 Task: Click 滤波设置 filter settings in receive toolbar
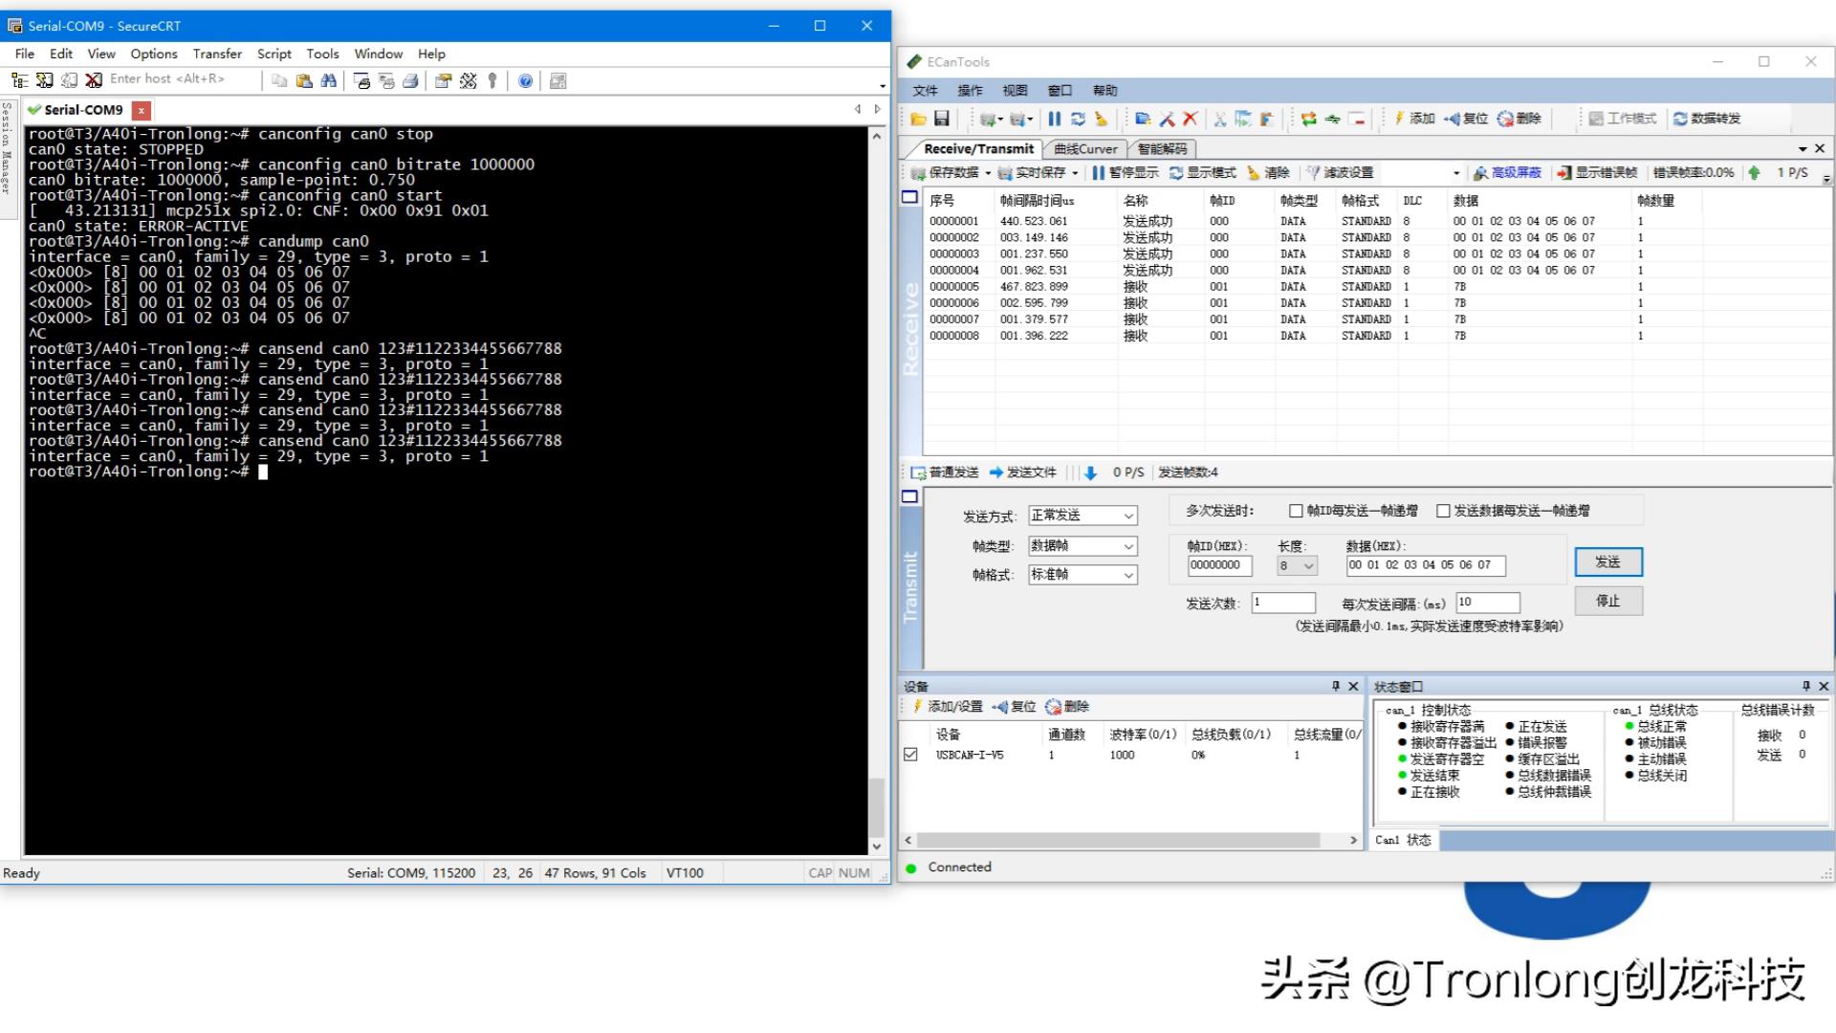(x=1340, y=172)
